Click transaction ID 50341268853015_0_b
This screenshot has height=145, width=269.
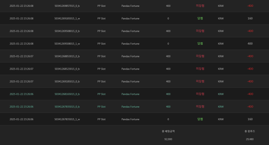pyautogui.click(x=67, y=56)
